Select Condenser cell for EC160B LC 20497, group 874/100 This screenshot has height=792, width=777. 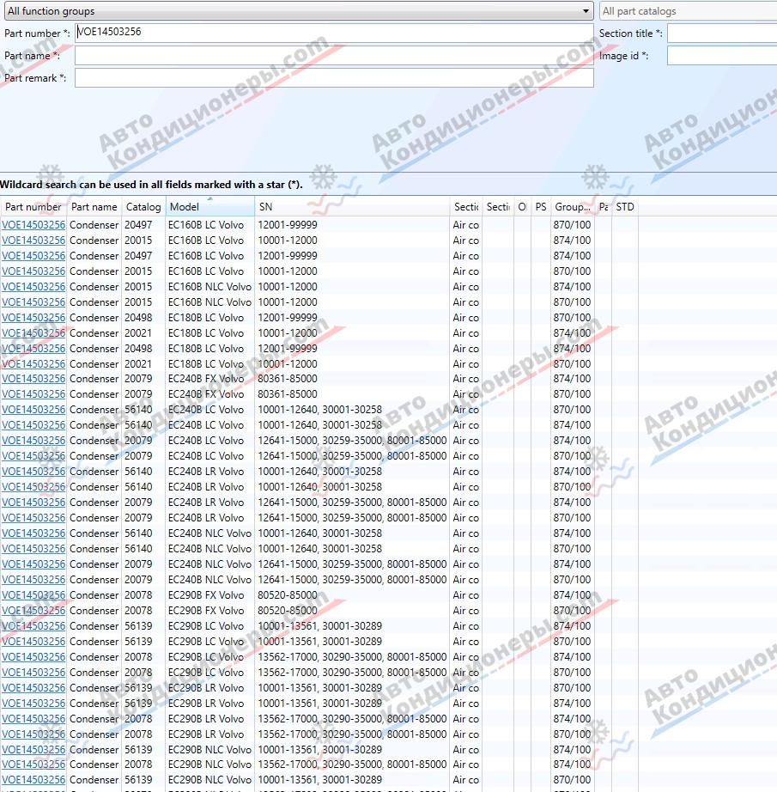(94, 256)
